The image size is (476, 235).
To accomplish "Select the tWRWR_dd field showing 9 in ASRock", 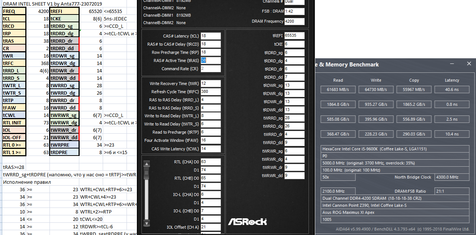I will click(294, 176).
